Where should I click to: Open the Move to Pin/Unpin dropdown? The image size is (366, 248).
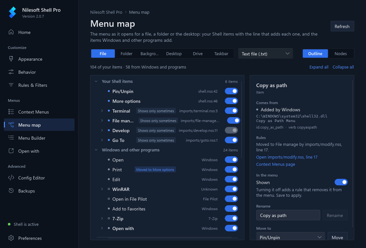coord(291,236)
